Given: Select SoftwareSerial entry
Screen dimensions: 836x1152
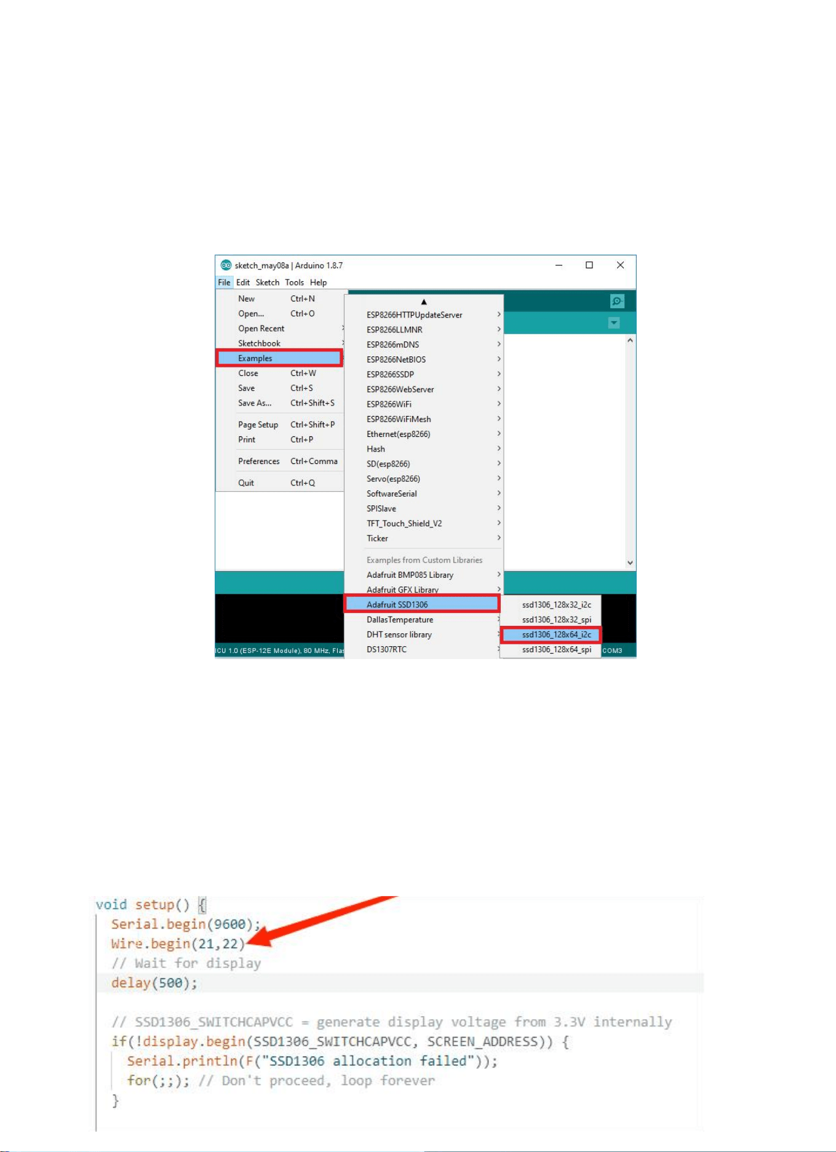Looking at the screenshot, I should click(x=424, y=494).
